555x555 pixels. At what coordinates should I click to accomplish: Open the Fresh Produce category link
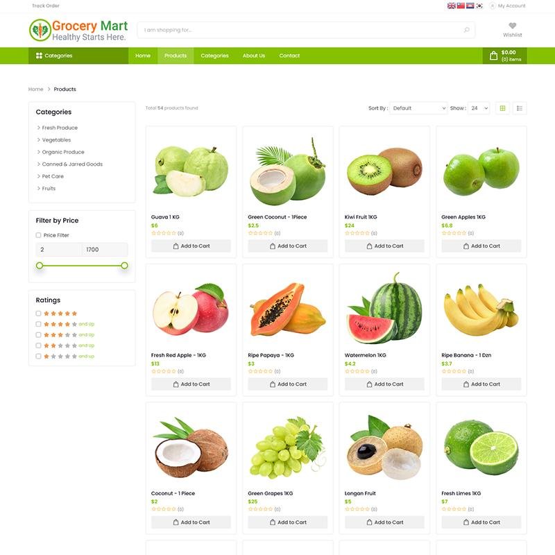tap(60, 128)
